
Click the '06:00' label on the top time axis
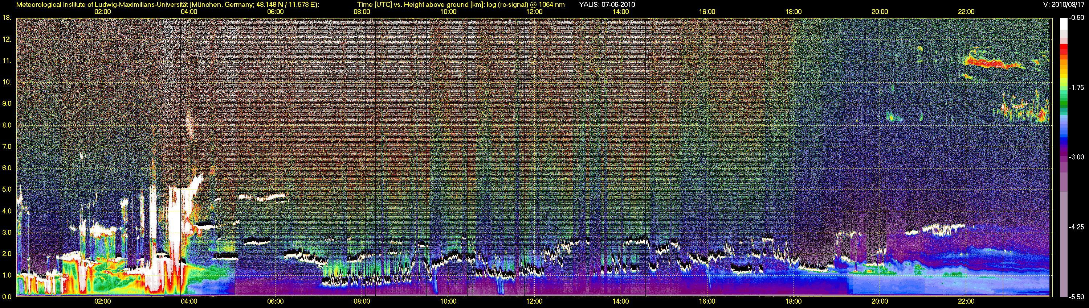point(275,12)
